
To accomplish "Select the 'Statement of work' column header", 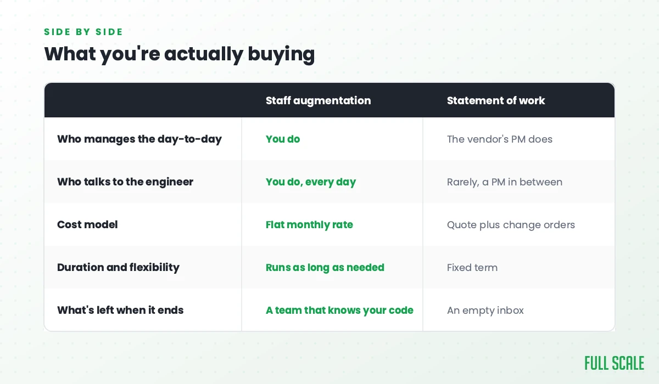I will [496, 100].
